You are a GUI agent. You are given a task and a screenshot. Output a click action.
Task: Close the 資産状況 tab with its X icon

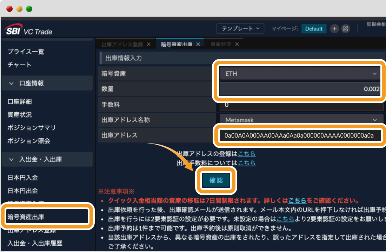click(237, 44)
